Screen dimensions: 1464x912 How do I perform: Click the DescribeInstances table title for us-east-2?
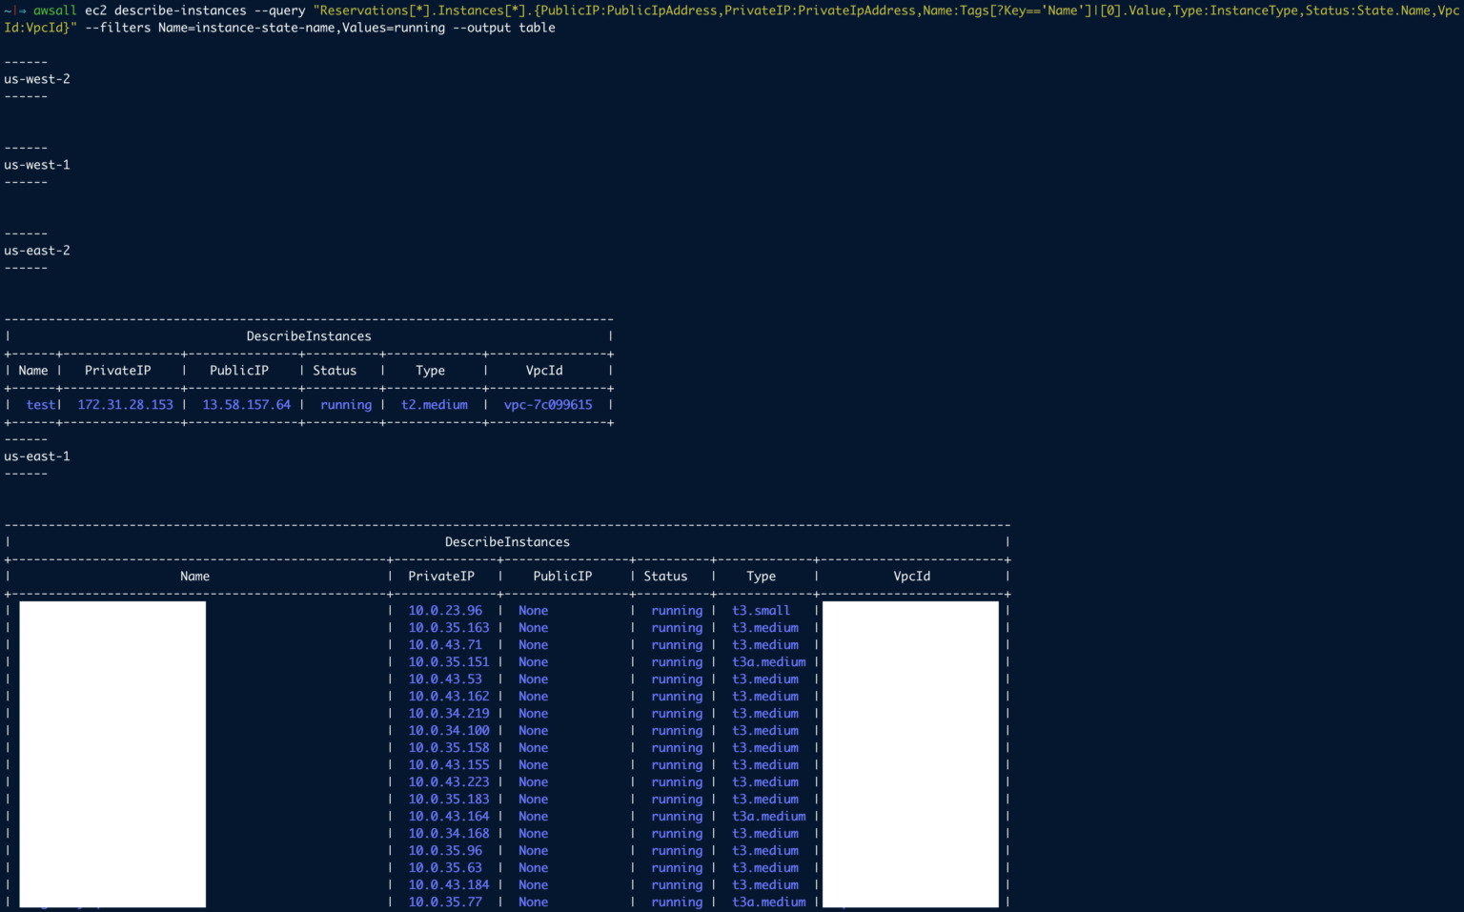pos(308,335)
